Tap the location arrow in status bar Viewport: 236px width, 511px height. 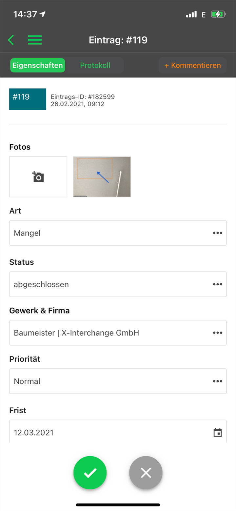point(42,14)
